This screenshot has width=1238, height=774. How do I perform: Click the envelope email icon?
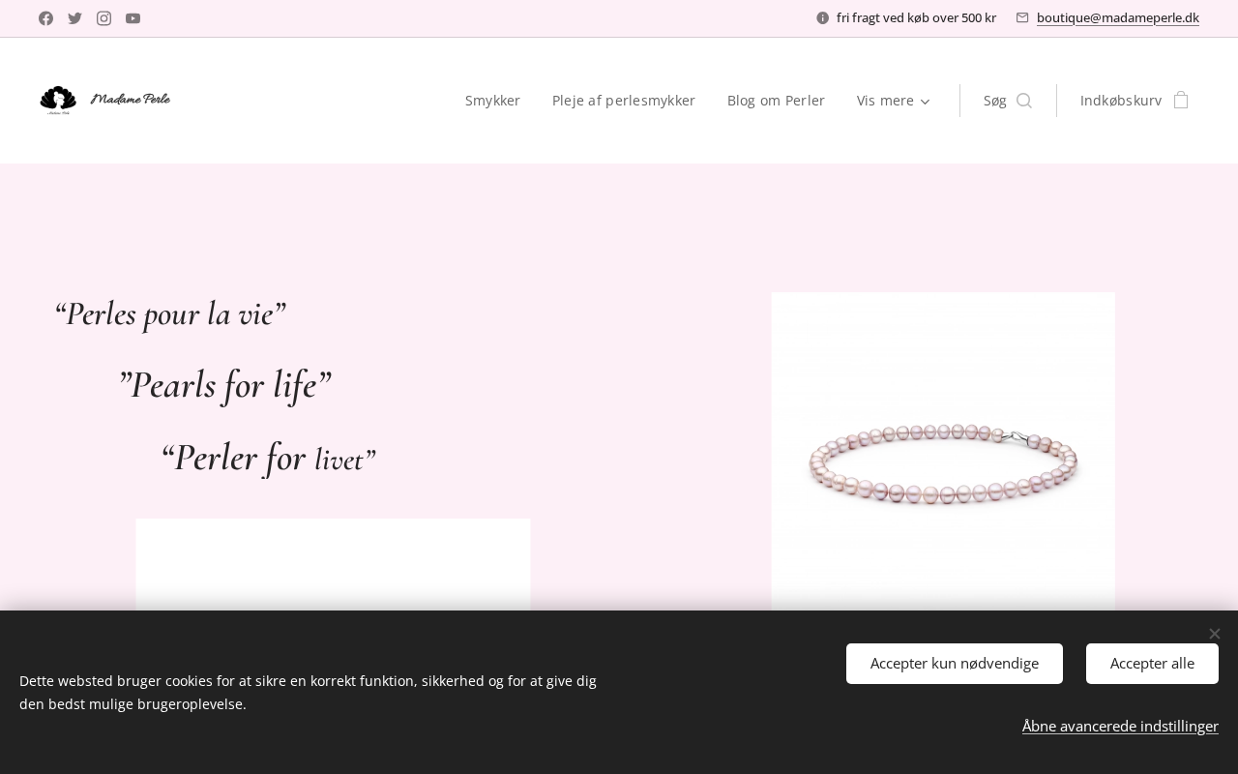[1022, 17]
